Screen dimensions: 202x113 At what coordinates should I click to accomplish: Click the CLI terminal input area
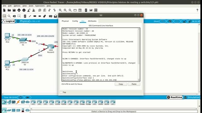(x=100, y=55)
